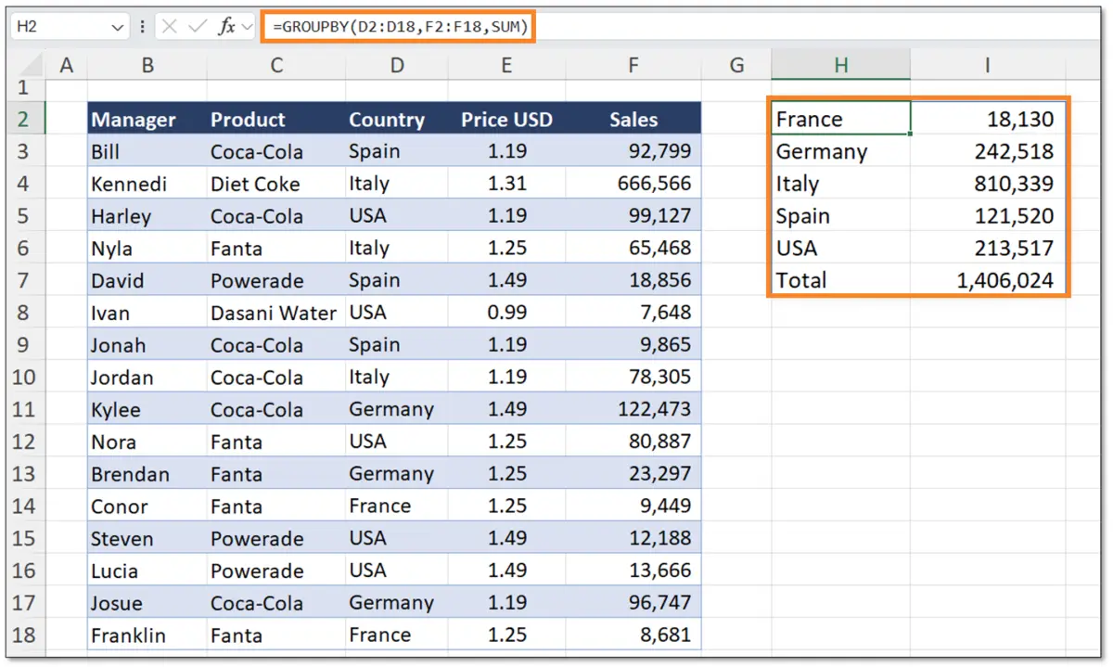Select the sales value 8,681
This screenshot has width=1113, height=667.
pyautogui.click(x=633, y=635)
